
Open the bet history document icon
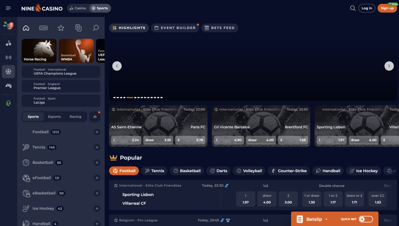78,28
